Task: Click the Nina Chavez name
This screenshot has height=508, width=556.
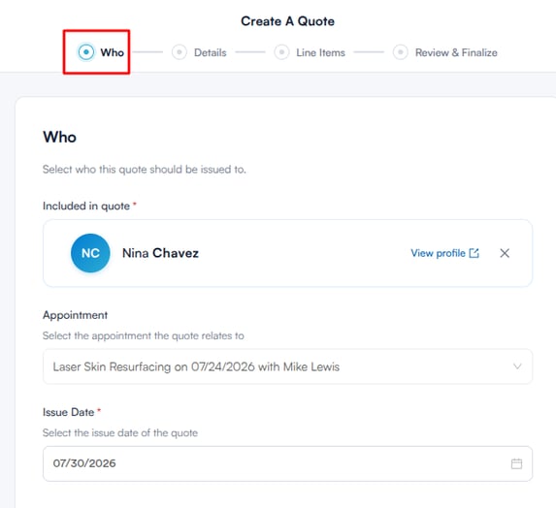Action: click(x=160, y=253)
